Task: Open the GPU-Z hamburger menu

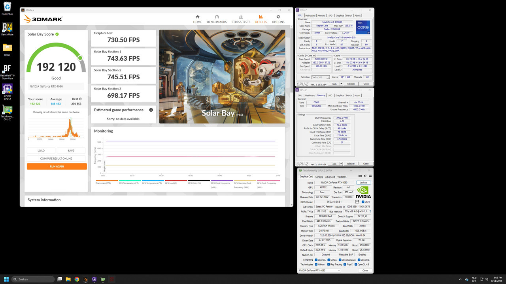Action: click(370, 176)
